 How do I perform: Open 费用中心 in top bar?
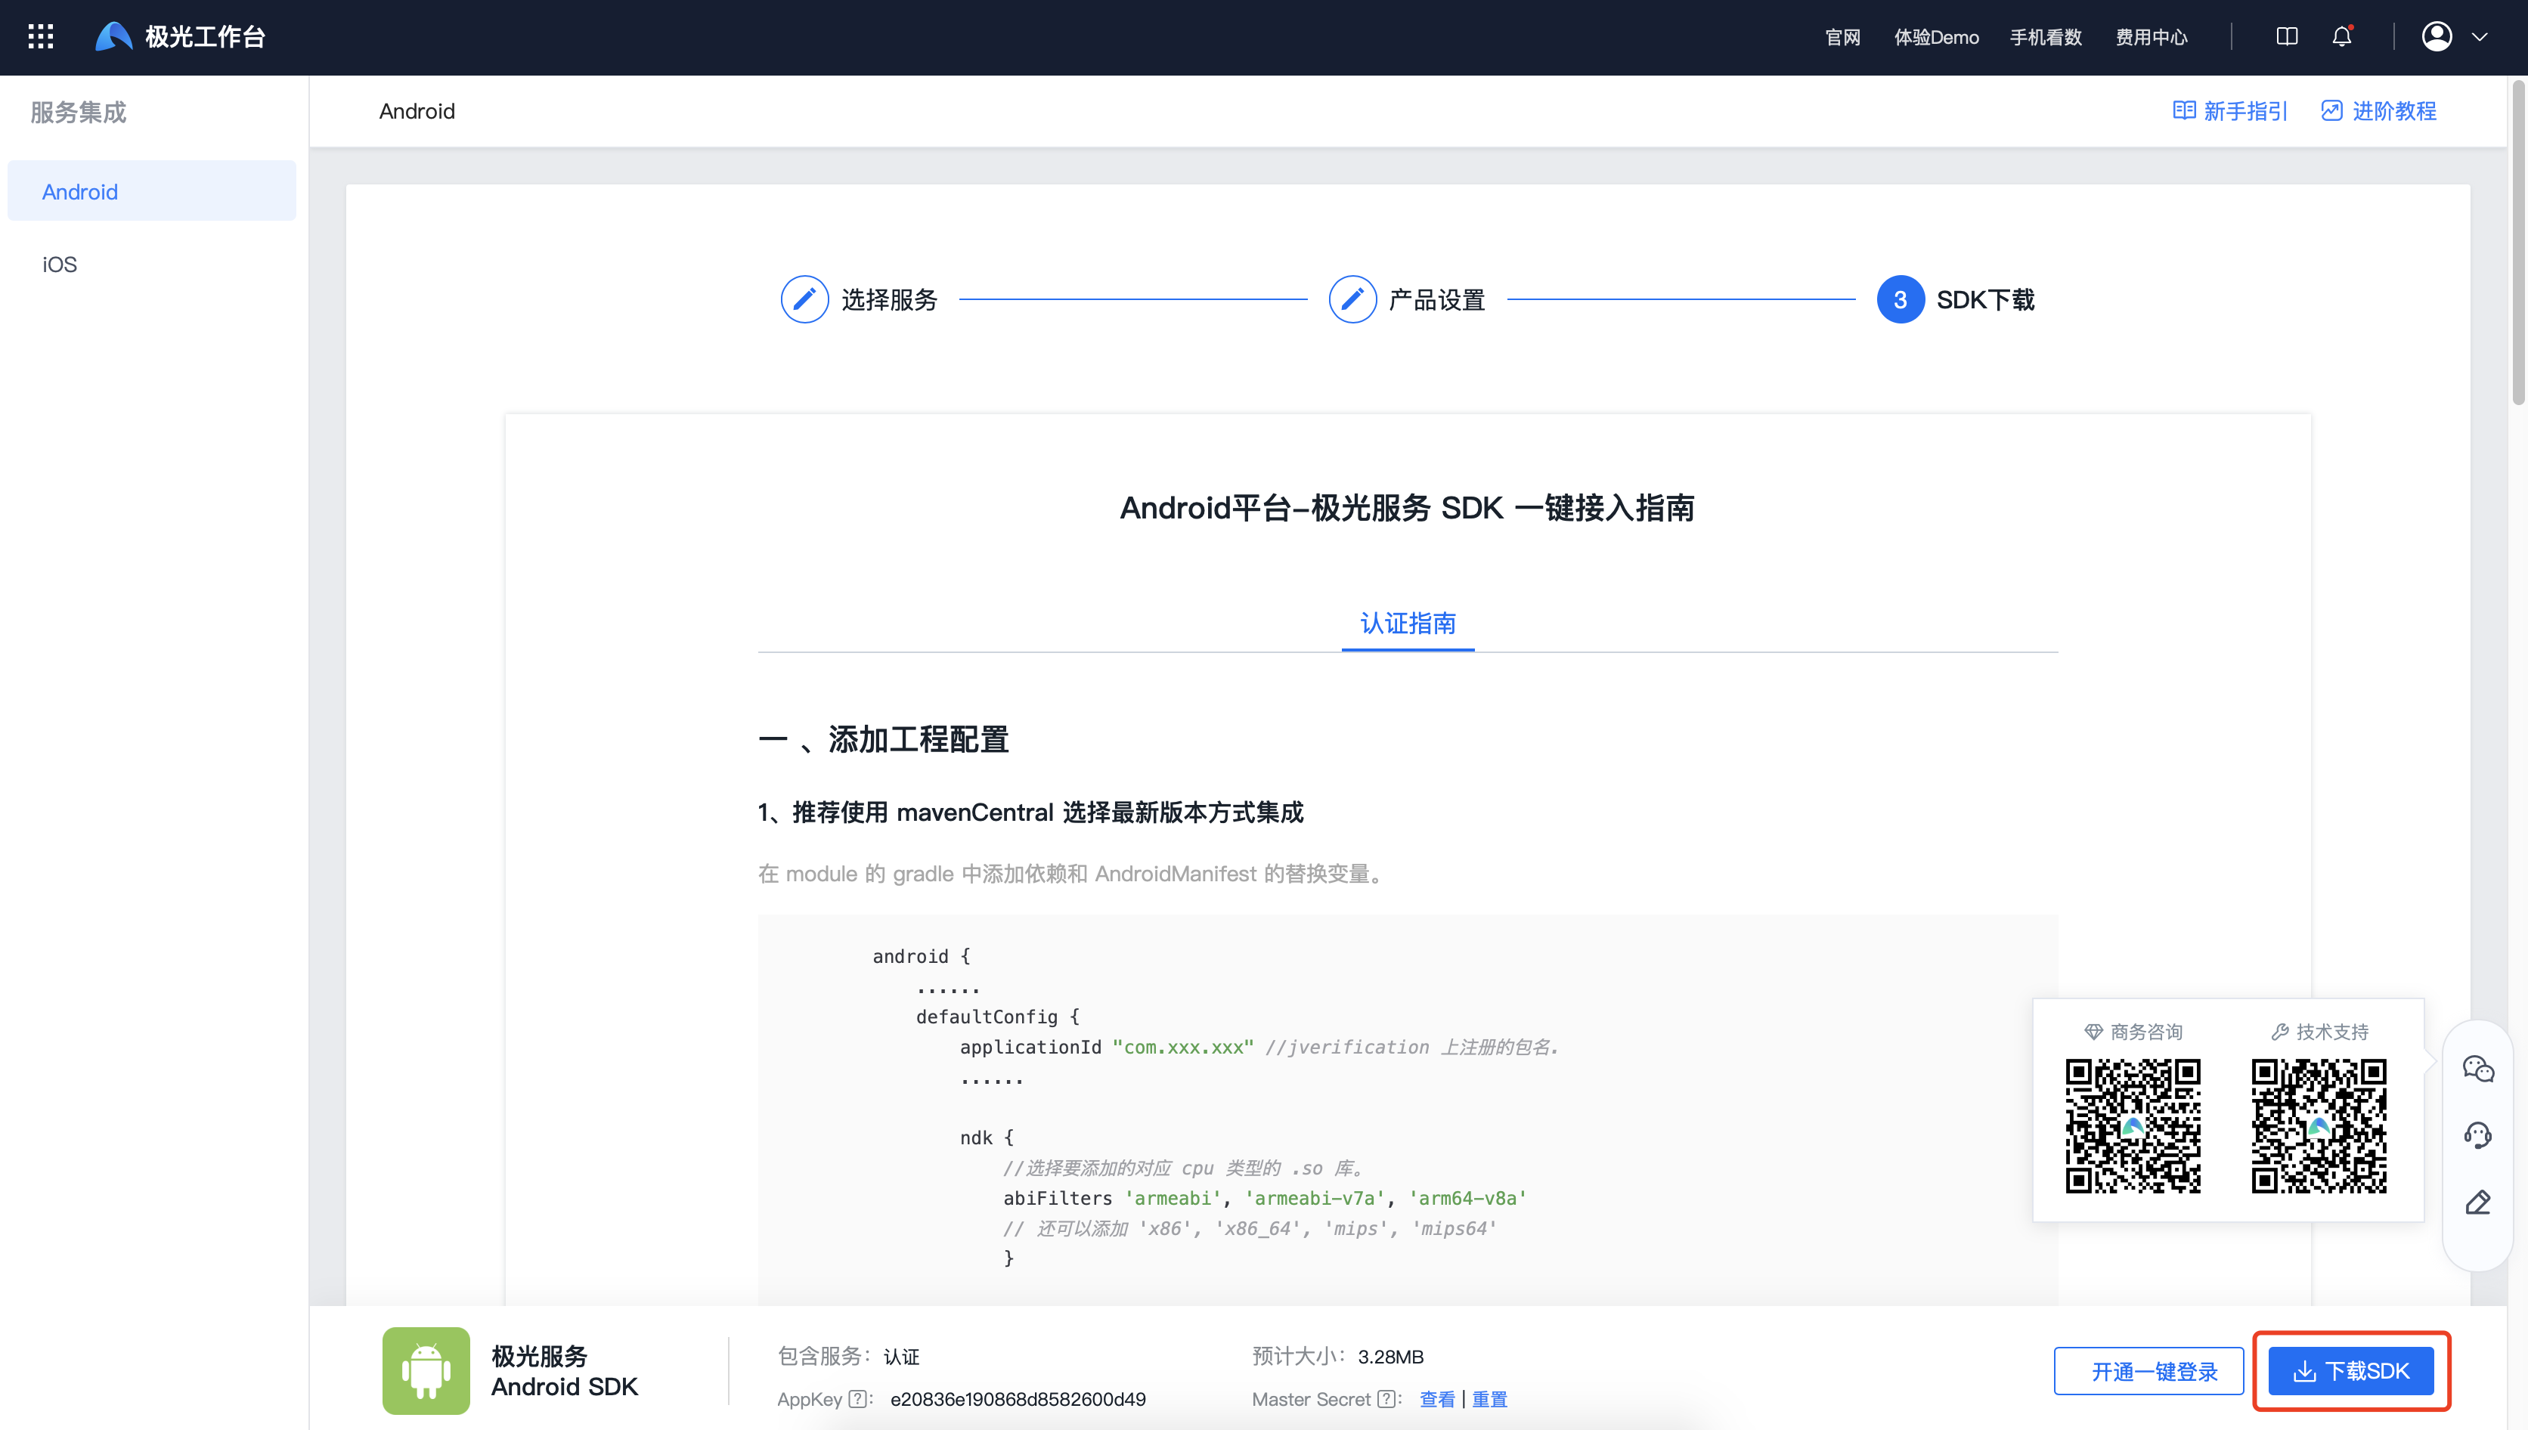point(2151,37)
